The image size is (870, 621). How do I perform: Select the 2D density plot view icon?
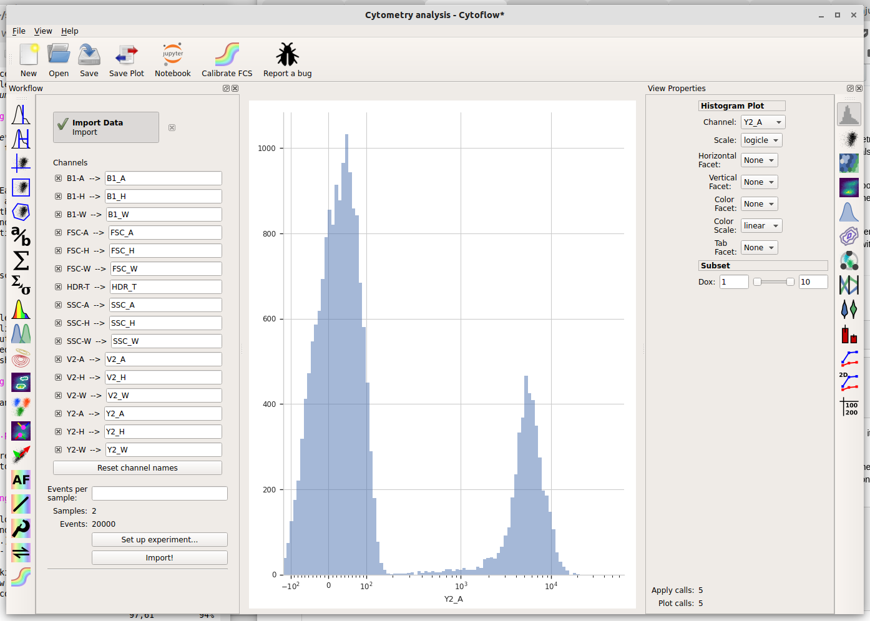(x=849, y=187)
